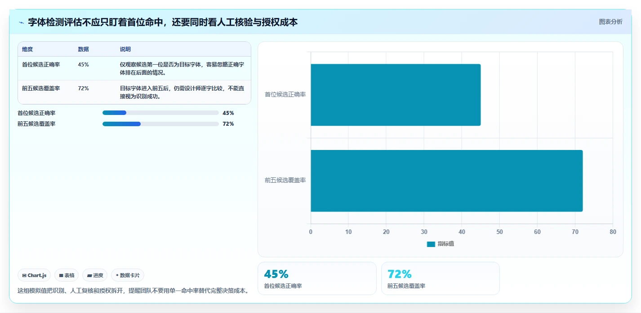Image resolution: width=641 pixels, height=313 pixels.
Task: Toggle the 指标值 legend swatch
Action: click(431, 244)
